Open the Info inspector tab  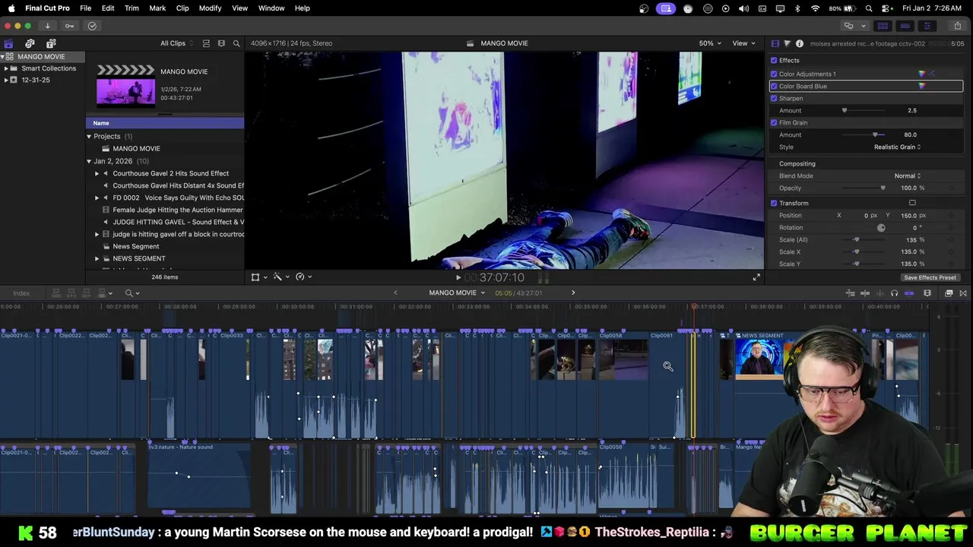(799, 43)
